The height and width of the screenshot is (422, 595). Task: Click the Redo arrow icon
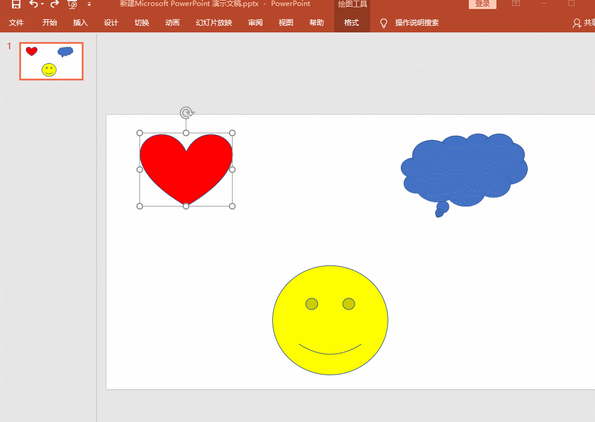pyautogui.click(x=55, y=4)
